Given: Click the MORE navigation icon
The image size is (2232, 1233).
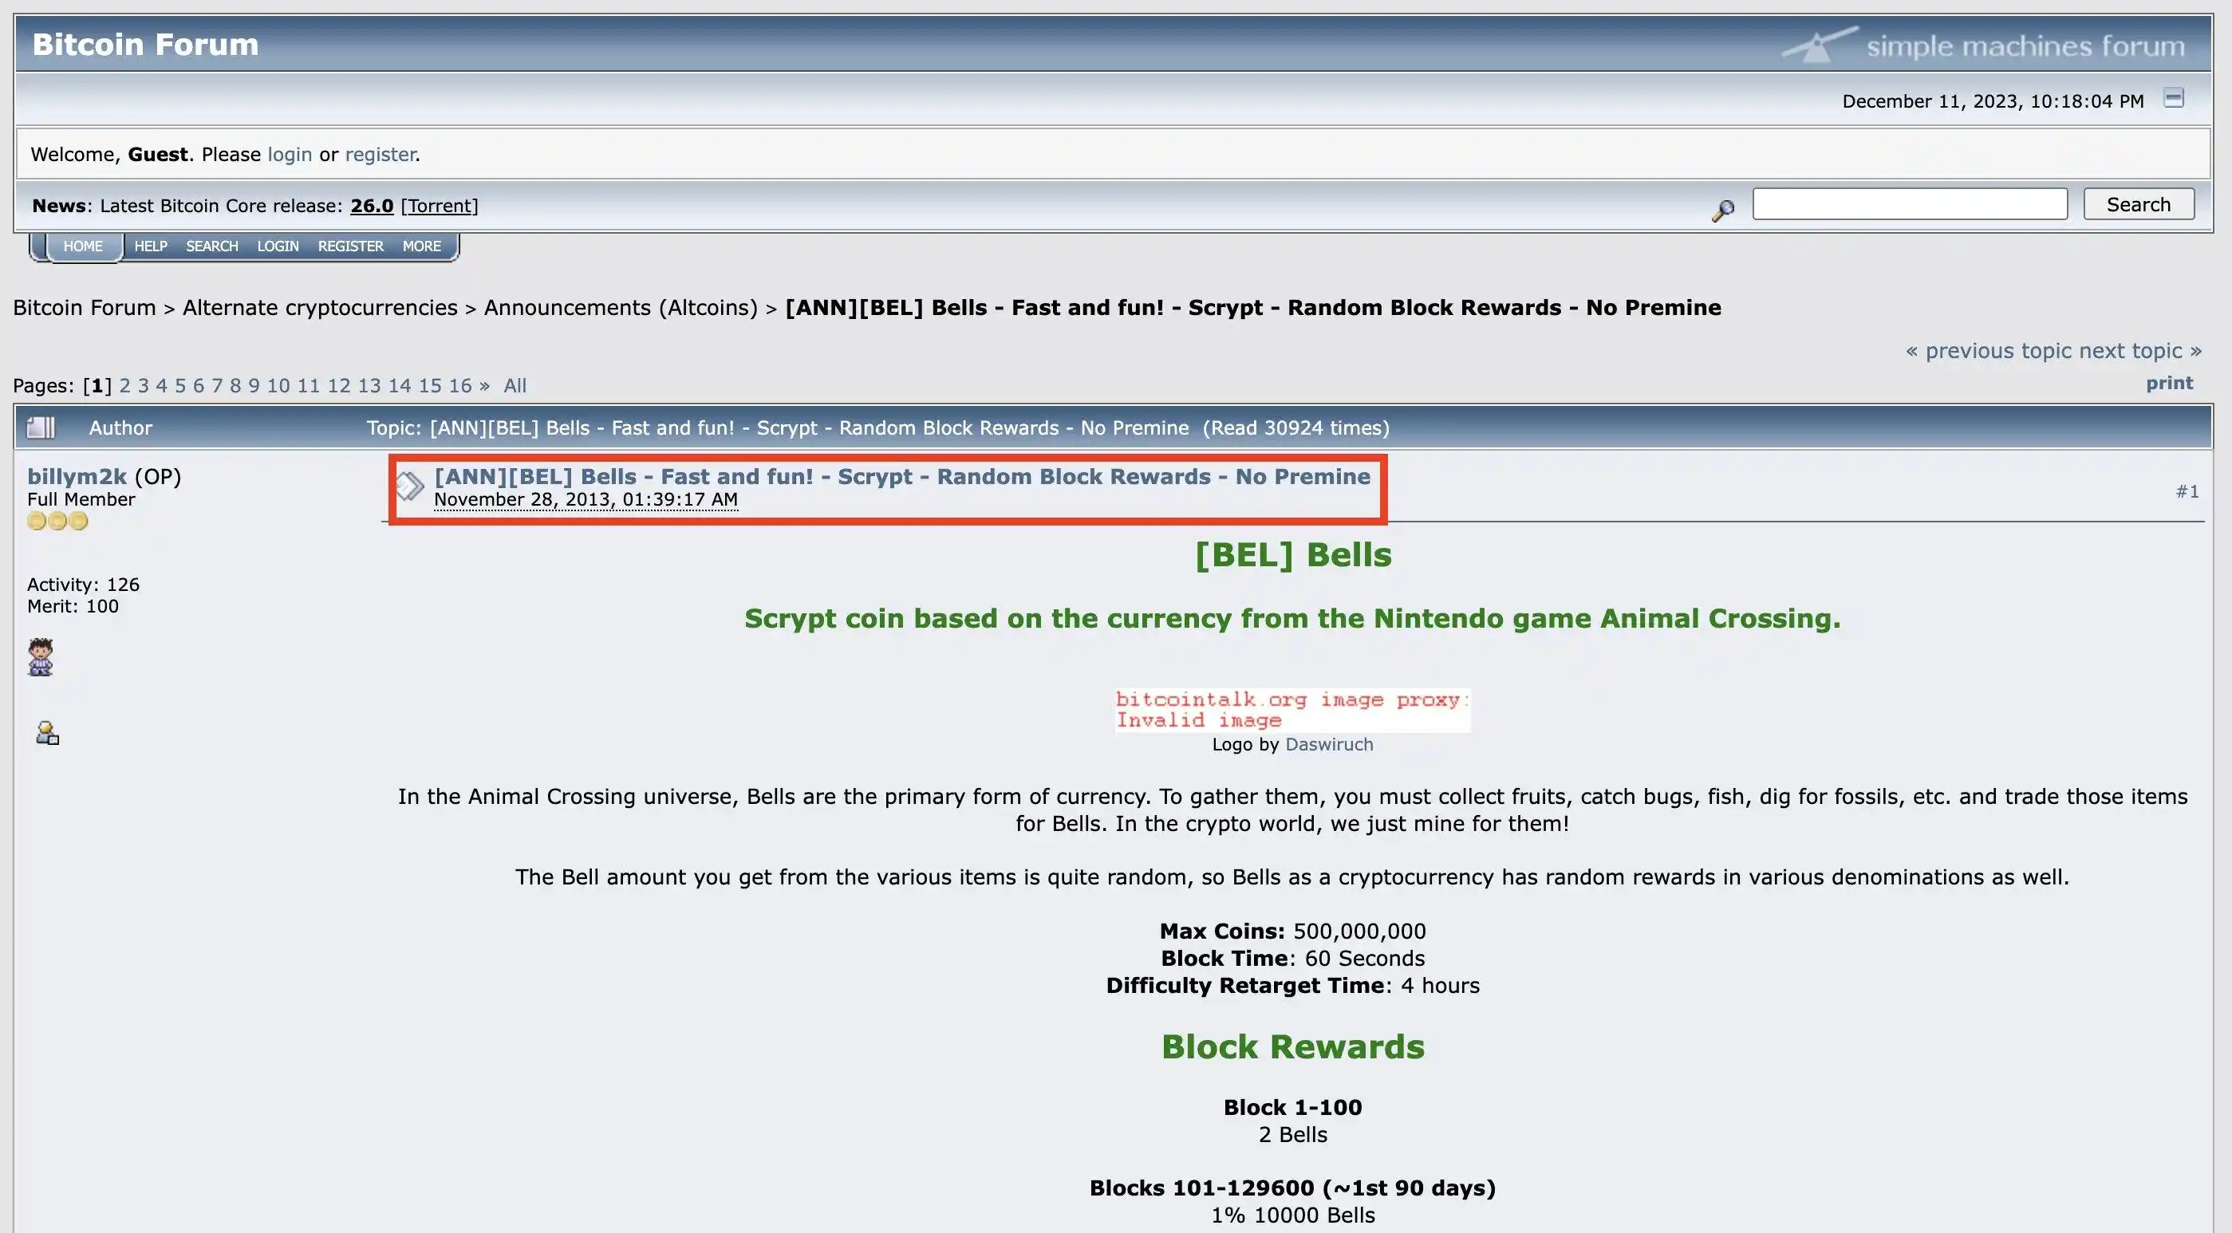Looking at the screenshot, I should pyautogui.click(x=420, y=243).
